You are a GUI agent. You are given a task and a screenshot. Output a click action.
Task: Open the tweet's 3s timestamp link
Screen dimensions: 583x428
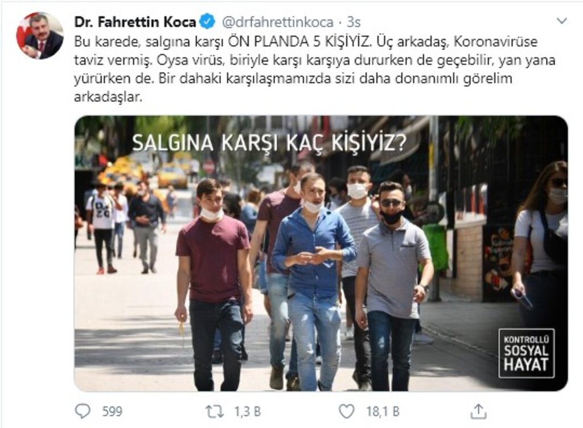354,22
